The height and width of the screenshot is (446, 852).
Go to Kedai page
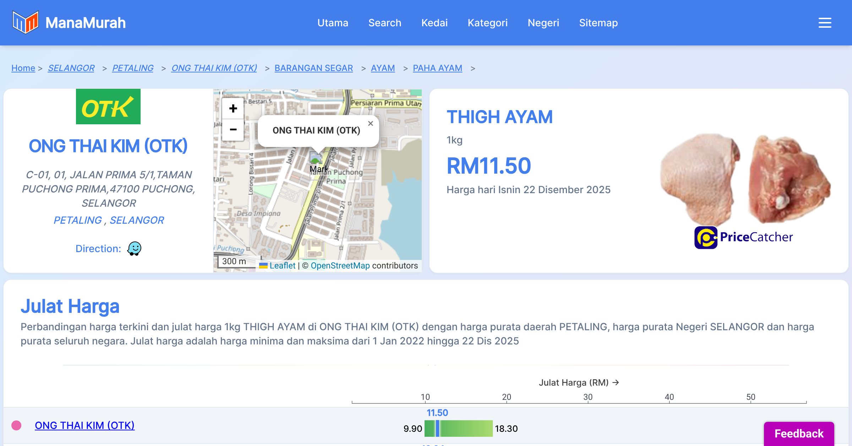coord(434,23)
